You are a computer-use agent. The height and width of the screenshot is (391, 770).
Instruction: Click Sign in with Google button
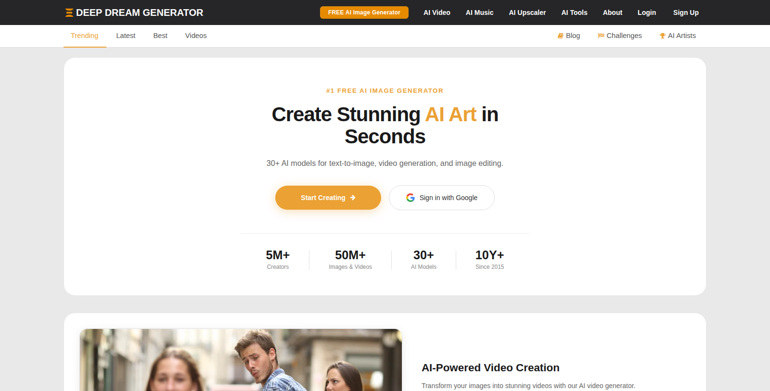[442, 198]
